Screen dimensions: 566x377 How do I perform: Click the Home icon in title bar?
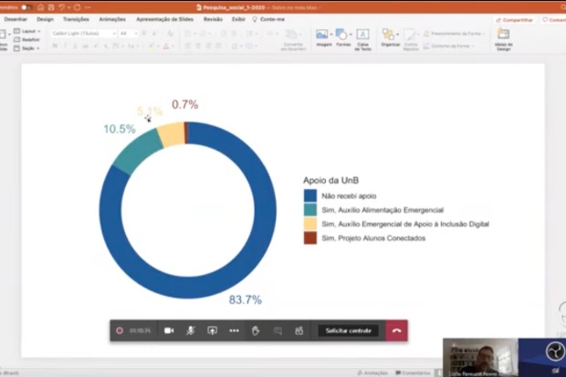click(x=41, y=7)
